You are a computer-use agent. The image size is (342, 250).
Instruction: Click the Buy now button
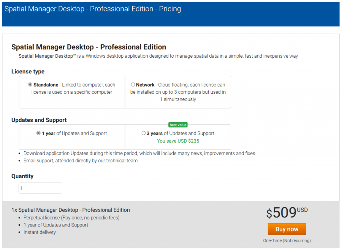point(287,229)
